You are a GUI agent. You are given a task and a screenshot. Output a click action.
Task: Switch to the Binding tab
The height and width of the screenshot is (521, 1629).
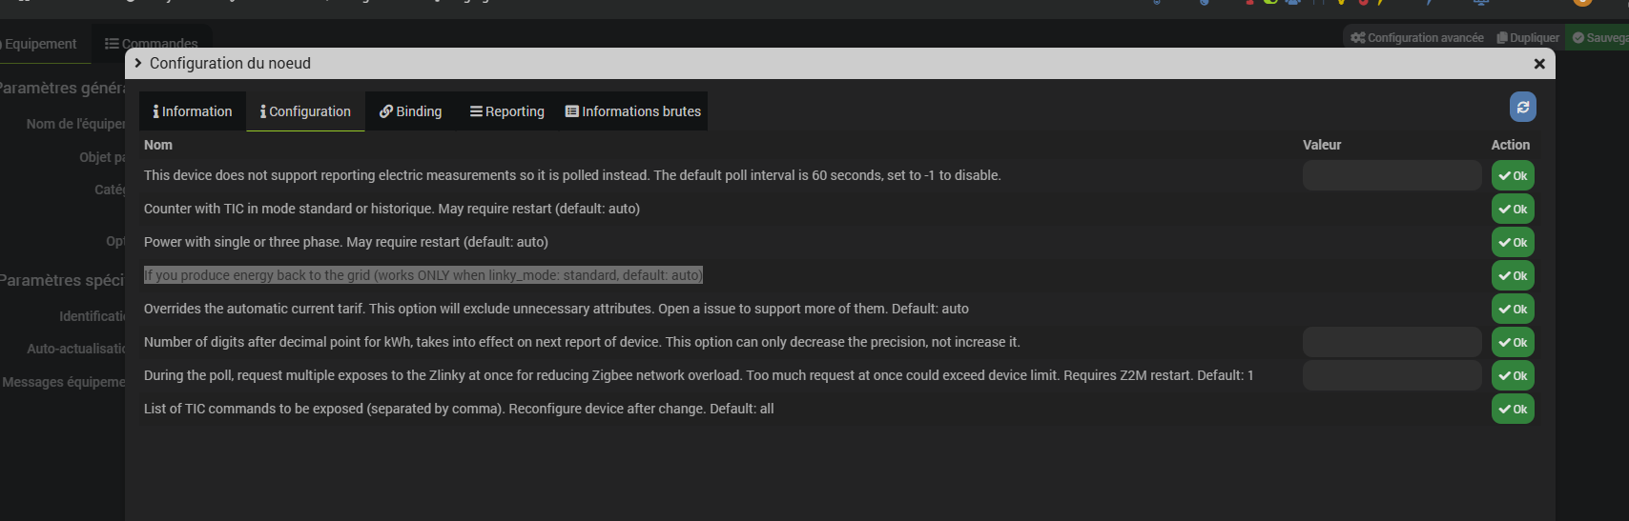coord(411,111)
